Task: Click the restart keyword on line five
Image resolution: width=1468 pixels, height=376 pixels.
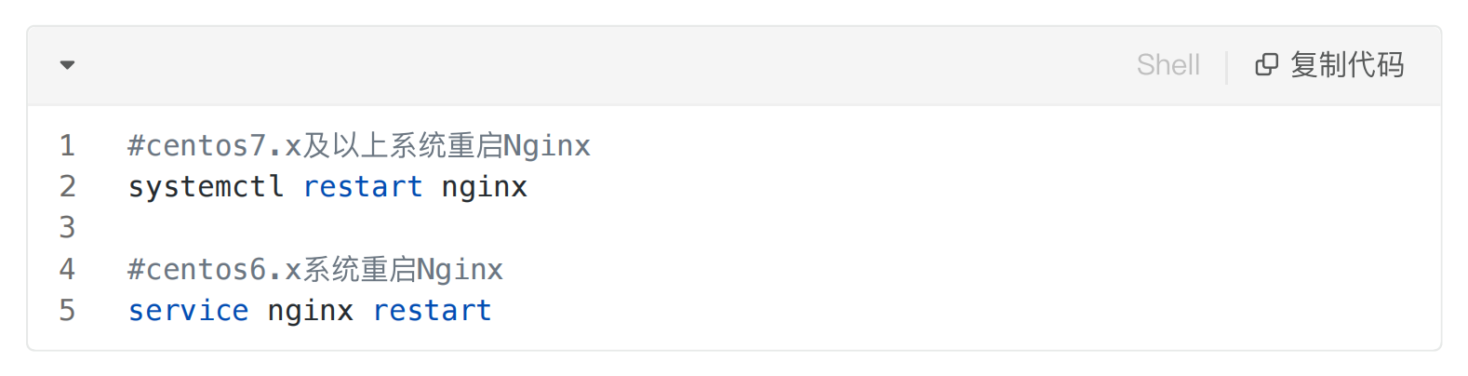Action: click(x=433, y=310)
